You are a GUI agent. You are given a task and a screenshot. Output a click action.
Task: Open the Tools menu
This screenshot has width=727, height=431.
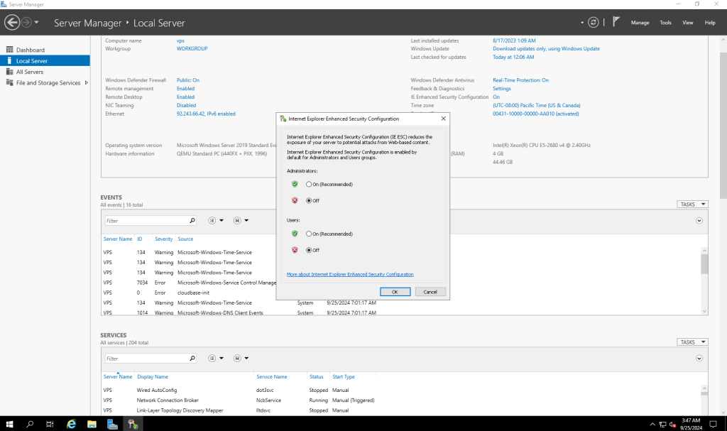(665, 23)
